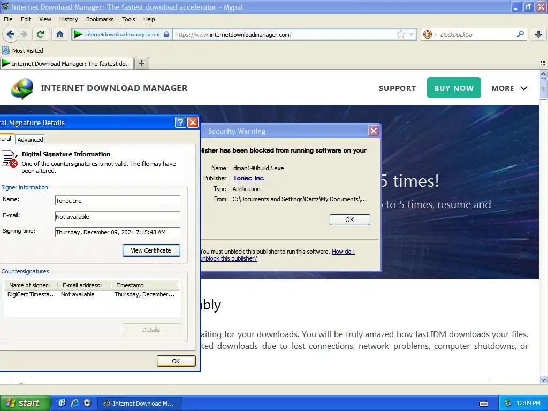Open the View menu
The width and height of the screenshot is (548, 411).
point(45,19)
